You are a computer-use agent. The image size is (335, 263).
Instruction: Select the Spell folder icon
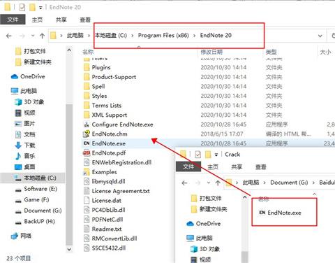click(87, 87)
